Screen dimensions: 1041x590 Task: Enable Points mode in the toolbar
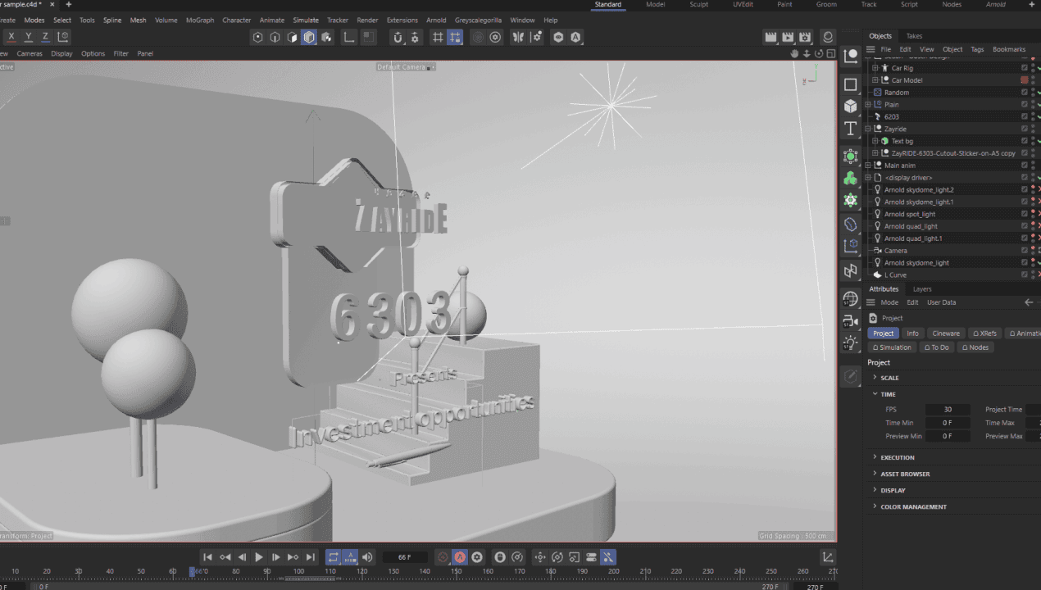(x=257, y=37)
